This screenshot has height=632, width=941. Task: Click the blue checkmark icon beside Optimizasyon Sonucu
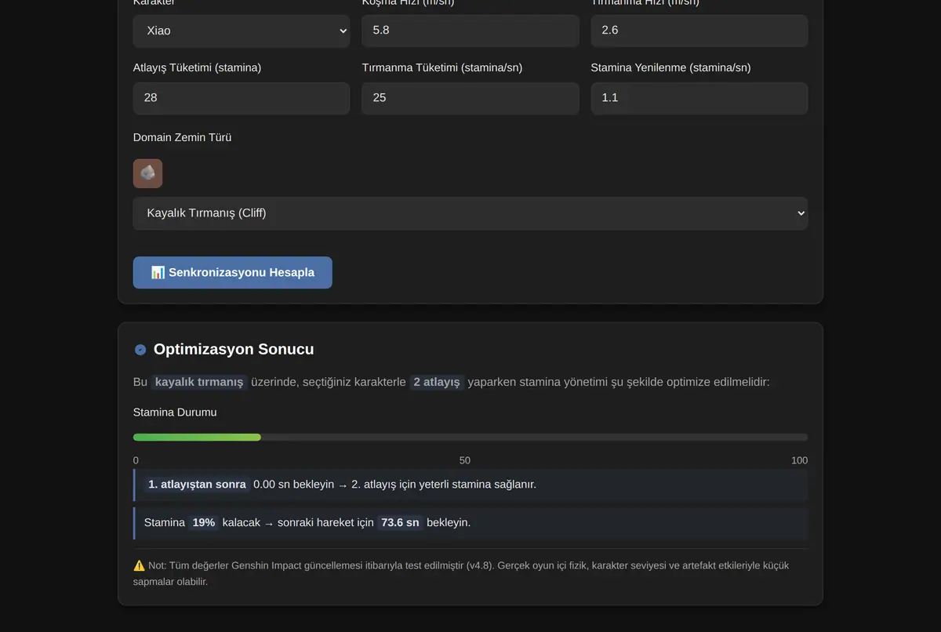(x=140, y=350)
